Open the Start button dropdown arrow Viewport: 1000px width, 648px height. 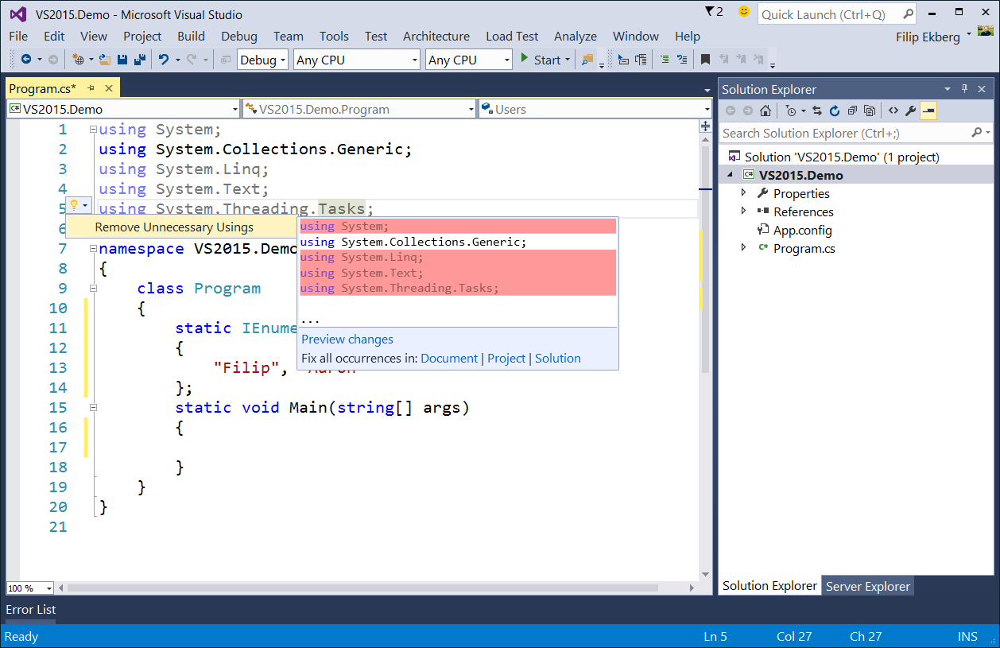(x=568, y=60)
